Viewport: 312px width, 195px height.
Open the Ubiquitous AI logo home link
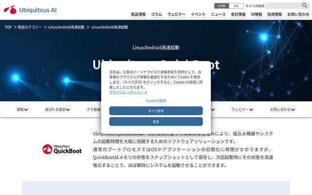coord(30,10)
